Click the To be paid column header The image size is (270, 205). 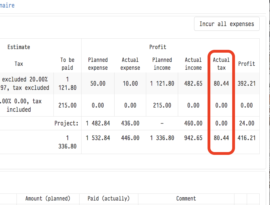67,64
